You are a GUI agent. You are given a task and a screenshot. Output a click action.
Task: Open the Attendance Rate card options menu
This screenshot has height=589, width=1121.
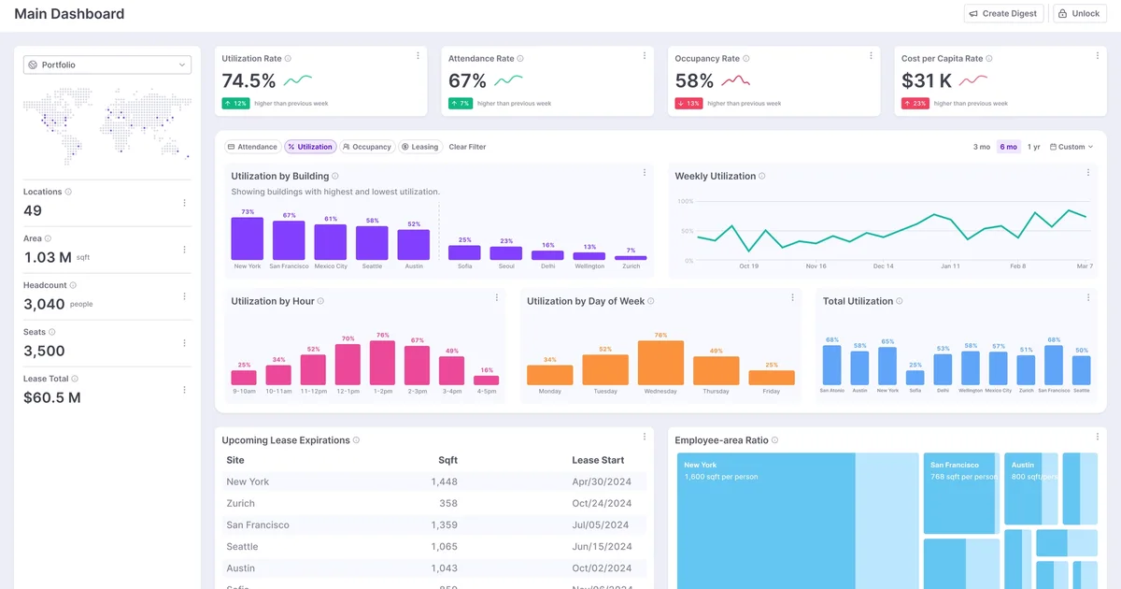pyautogui.click(x=645, y=56)
